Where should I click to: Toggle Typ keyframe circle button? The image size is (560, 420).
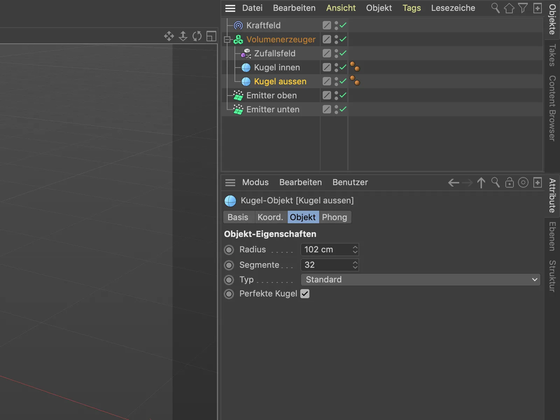tap(229, 280)
